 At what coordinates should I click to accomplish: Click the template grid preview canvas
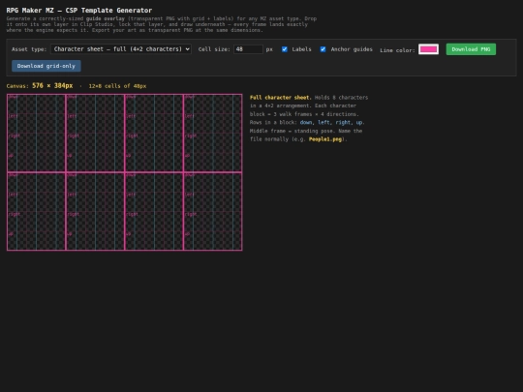pyautogui.click(x=124, y=172)
